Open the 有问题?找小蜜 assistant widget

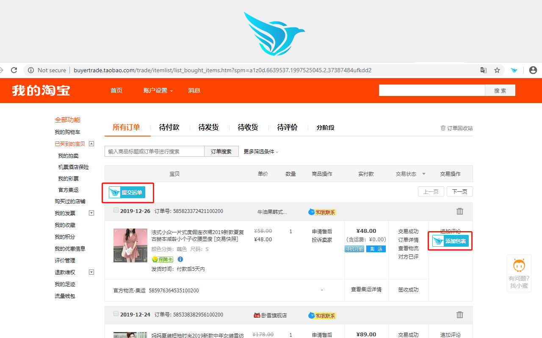click(519, 273)
